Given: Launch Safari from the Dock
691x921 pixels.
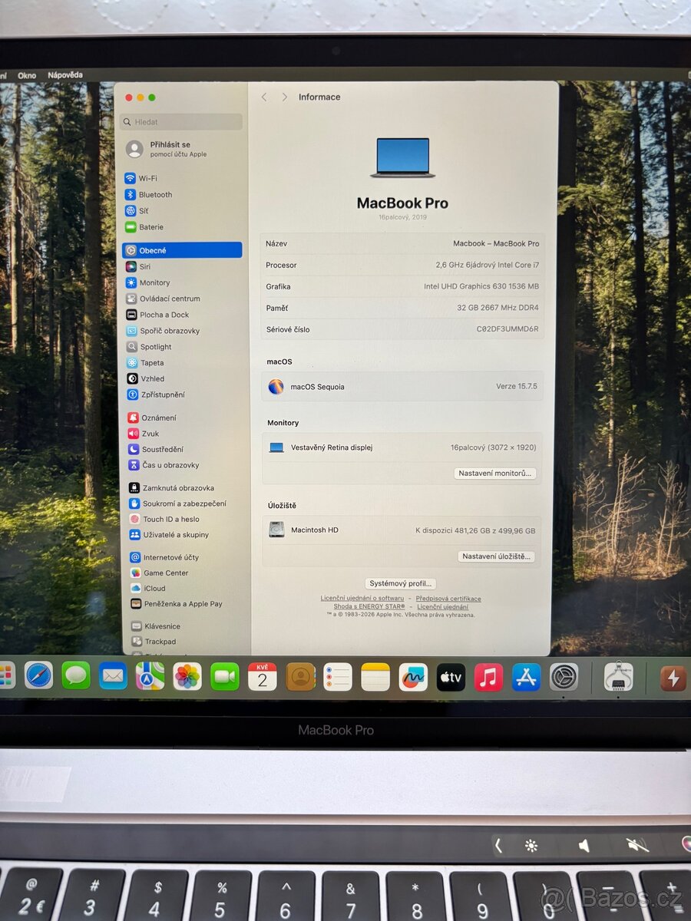Looking at the screenshot, I should (38, 676).
